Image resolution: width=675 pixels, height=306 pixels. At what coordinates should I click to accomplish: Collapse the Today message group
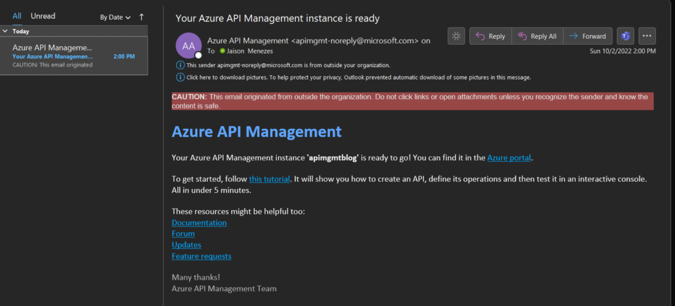click(5, 31)
